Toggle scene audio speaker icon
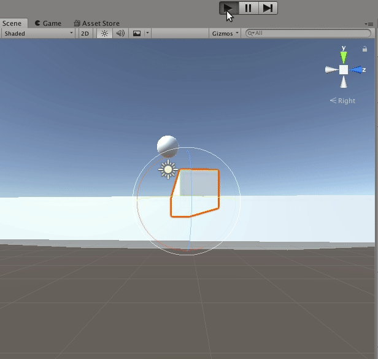 120,33
